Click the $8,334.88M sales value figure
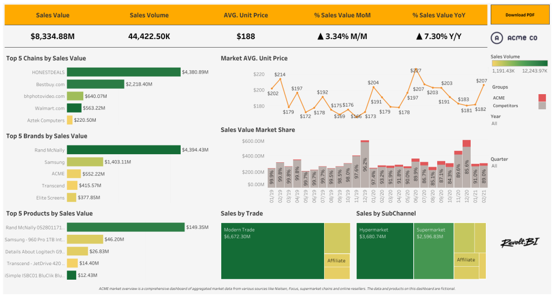554x297 pixels. (x=52, y=36)
